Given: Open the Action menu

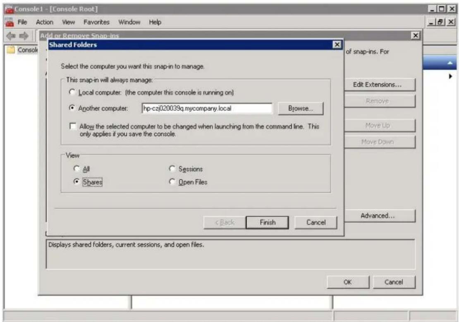Looking at the screenshot, I should (45, 22).
